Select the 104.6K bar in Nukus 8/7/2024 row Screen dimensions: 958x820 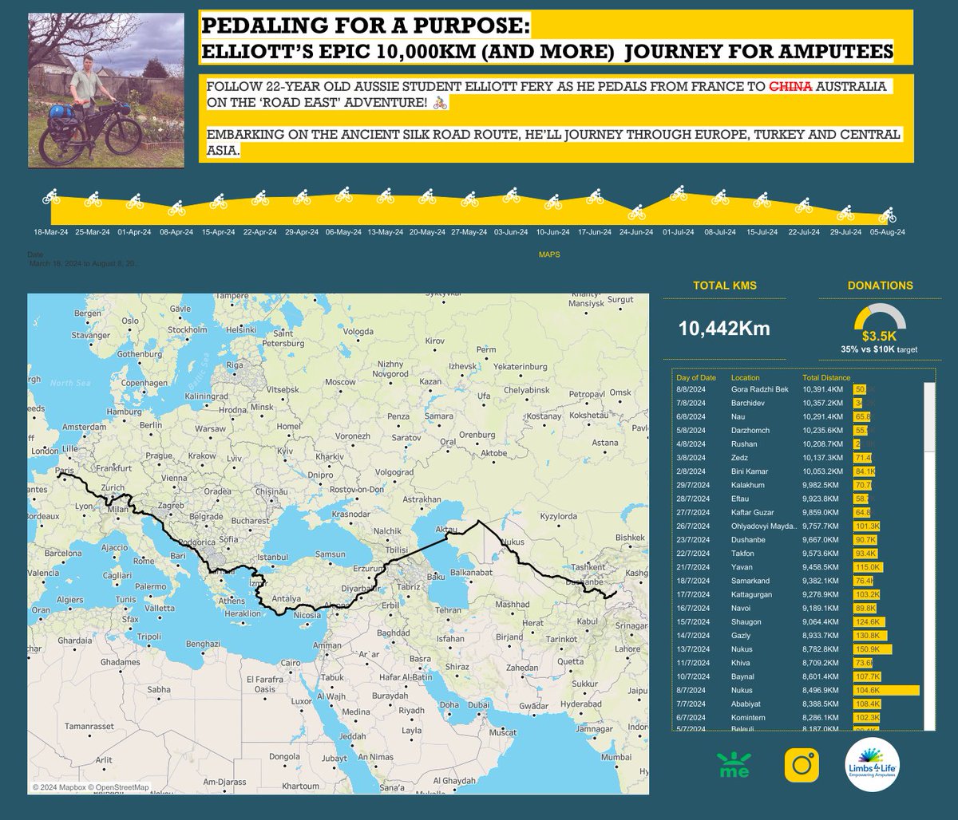click(x=885, y=690)
